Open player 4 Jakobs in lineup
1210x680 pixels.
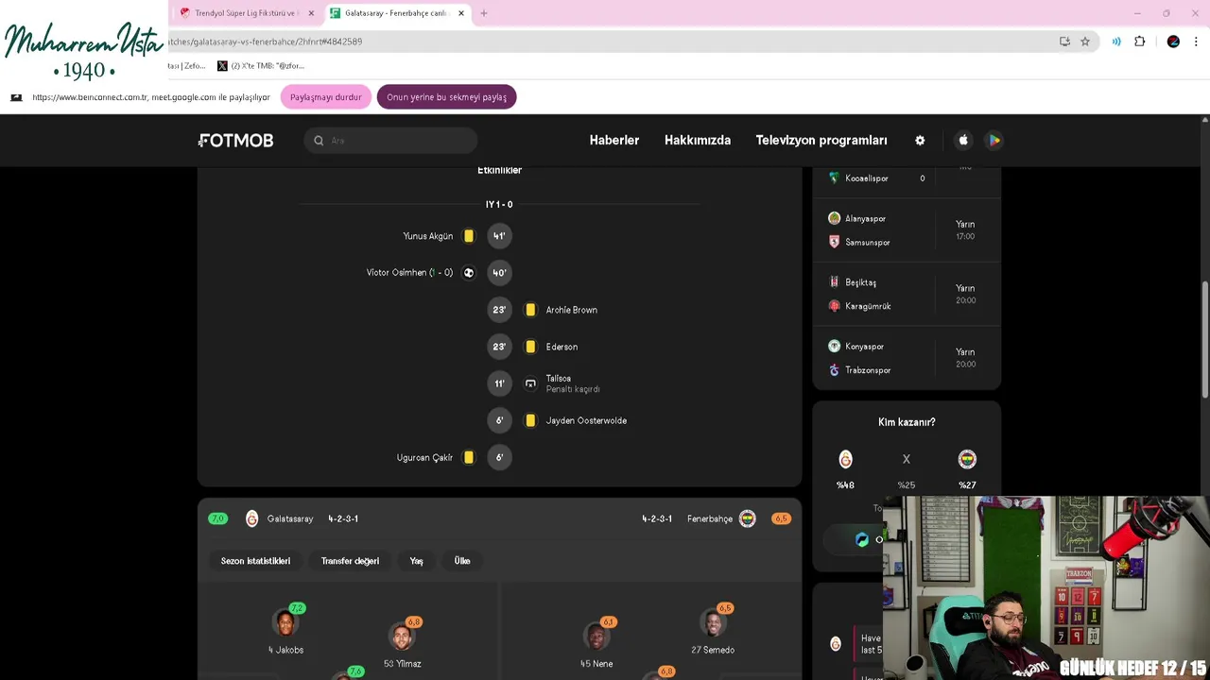(285, 631)
